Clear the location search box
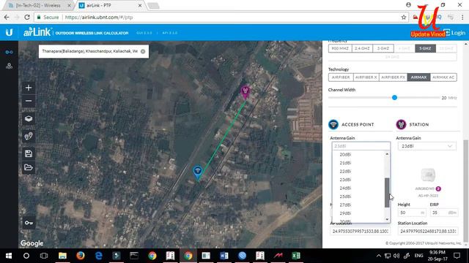Screen dimensions: 469x263 click(143, 51)
